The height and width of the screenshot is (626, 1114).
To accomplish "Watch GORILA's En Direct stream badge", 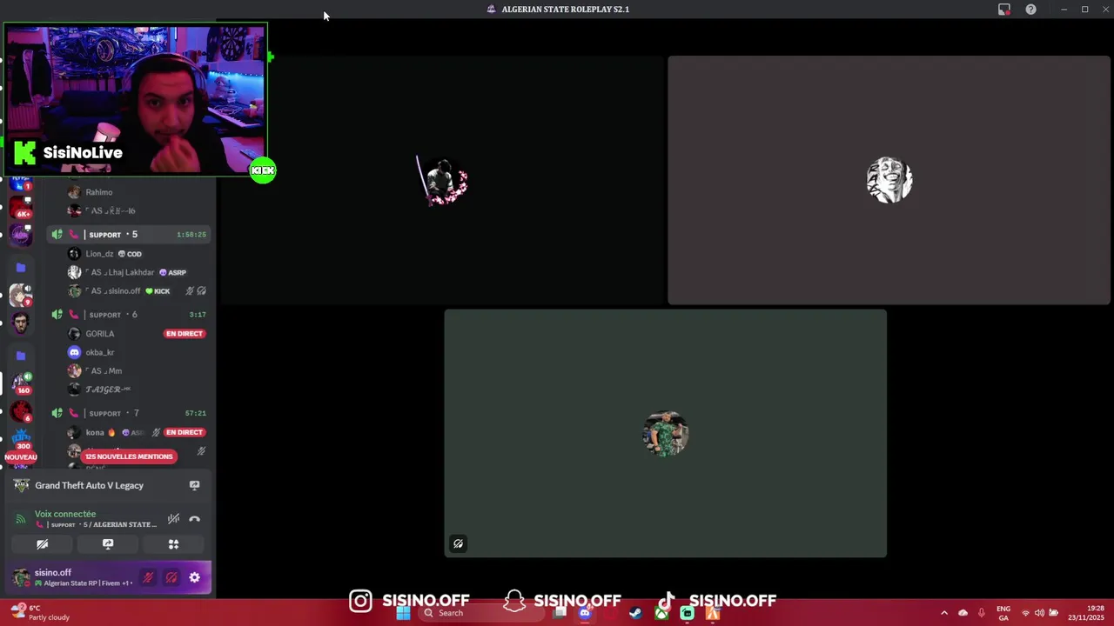I will (x=184, y=334).
